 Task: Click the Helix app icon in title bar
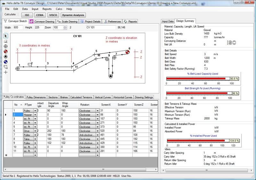(4, 3)
